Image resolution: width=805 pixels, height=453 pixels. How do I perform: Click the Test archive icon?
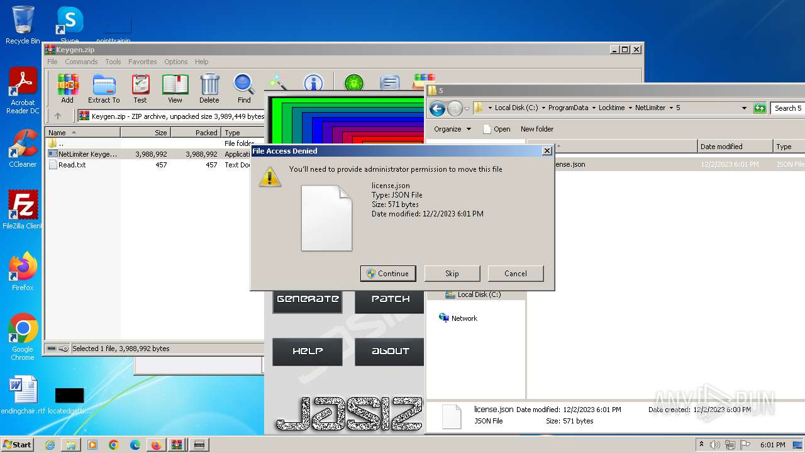click(140, 89)
